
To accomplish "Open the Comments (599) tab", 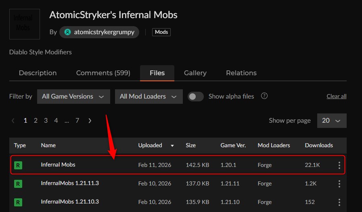I will pos(103,73).
